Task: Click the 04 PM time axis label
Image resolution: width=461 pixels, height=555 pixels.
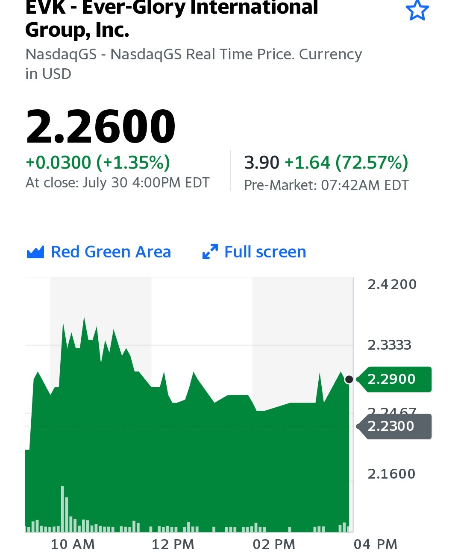Action: pyautogui.click(x=376, y=544)
